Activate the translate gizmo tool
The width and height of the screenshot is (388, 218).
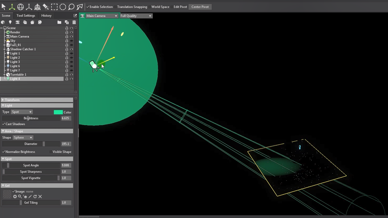(x=12, y=7)
